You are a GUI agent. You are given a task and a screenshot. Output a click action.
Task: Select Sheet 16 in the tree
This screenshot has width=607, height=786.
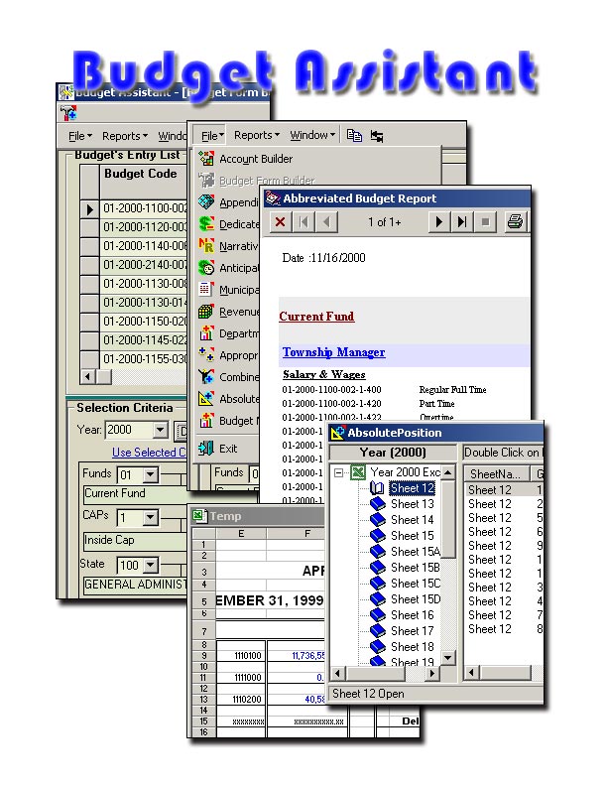(413, 615)
